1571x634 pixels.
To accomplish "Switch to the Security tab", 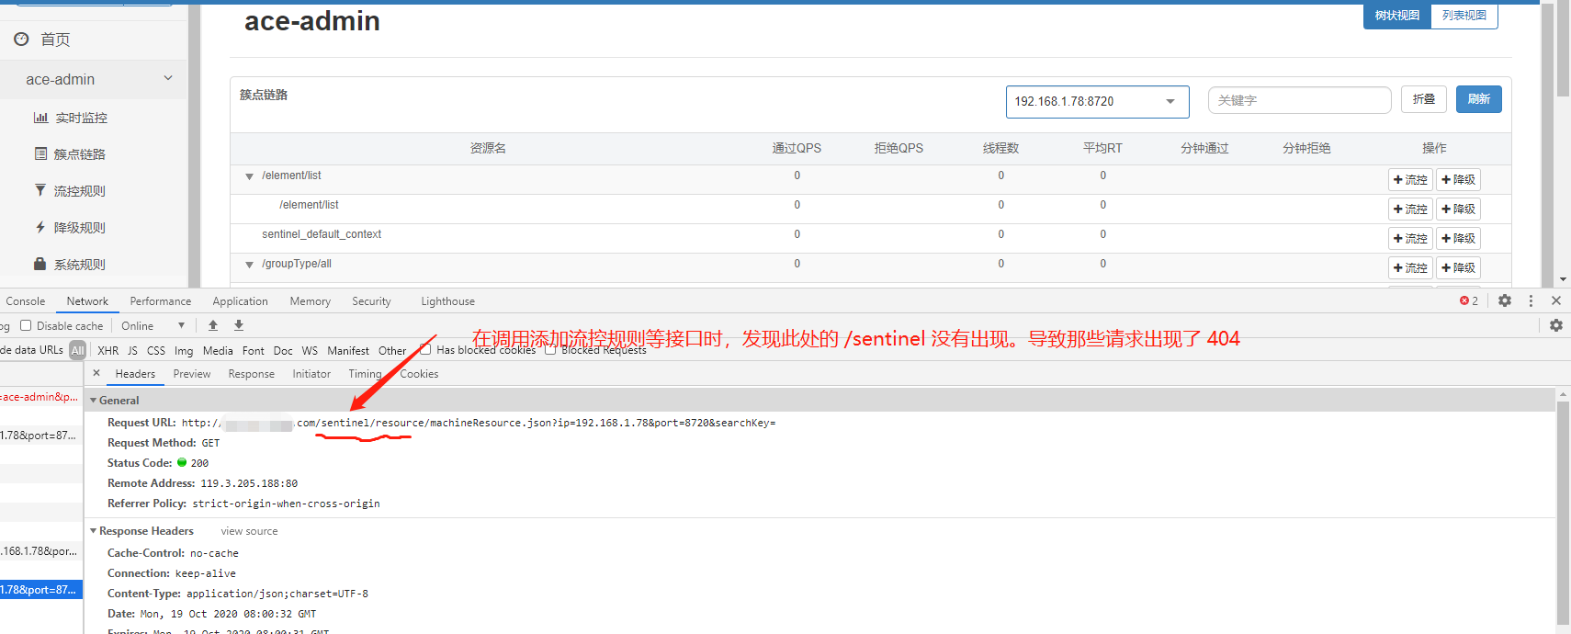I will (371, 301).
